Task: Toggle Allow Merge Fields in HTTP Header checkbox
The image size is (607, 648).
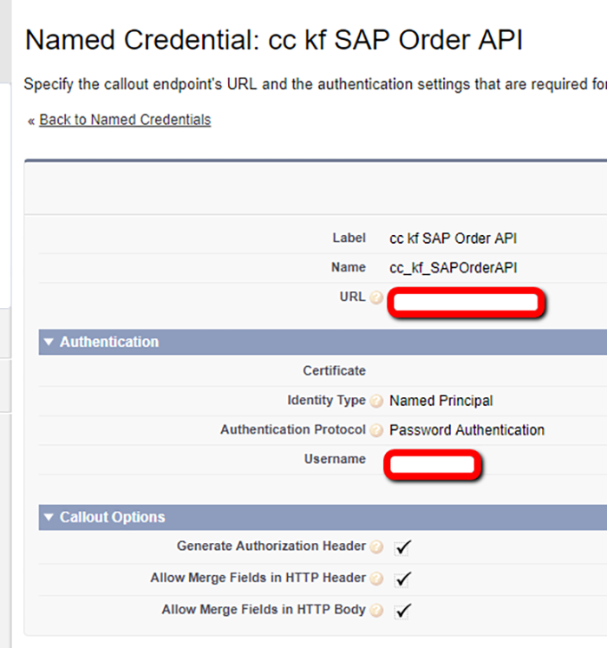Action: coord(402,579)
